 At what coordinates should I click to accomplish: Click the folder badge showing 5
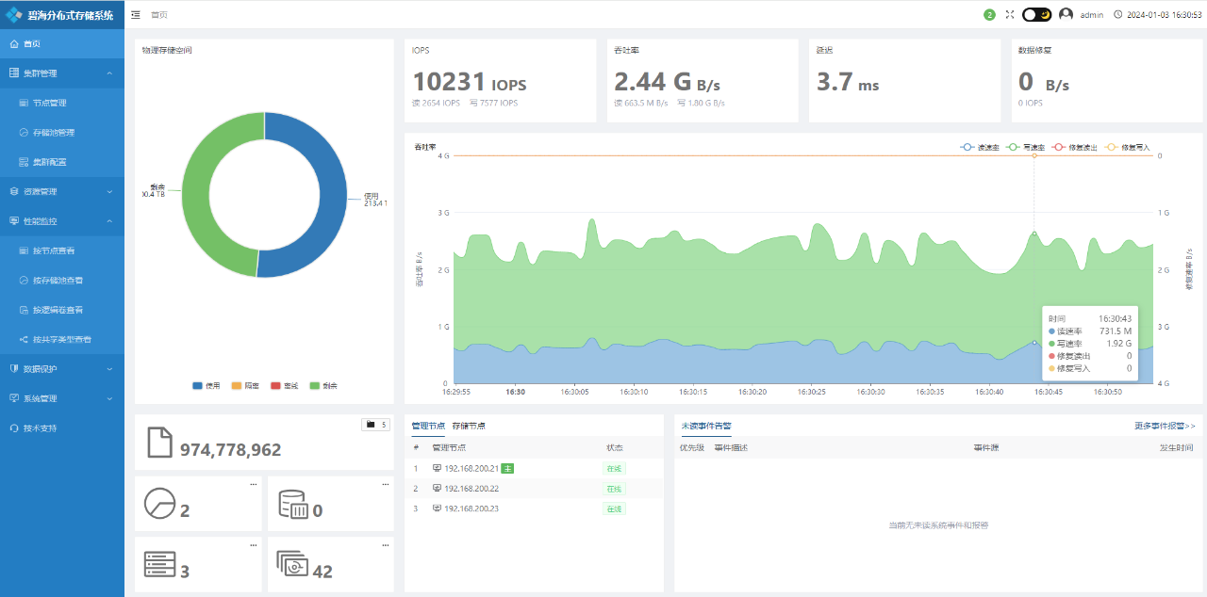coord(375,425)
